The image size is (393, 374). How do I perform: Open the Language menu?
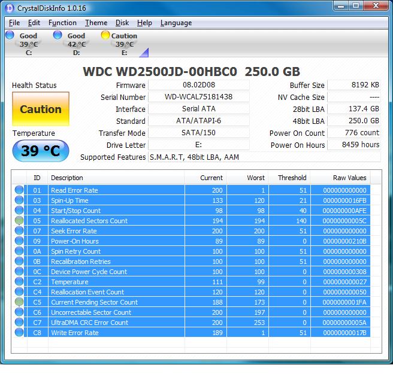click(176, 23)
